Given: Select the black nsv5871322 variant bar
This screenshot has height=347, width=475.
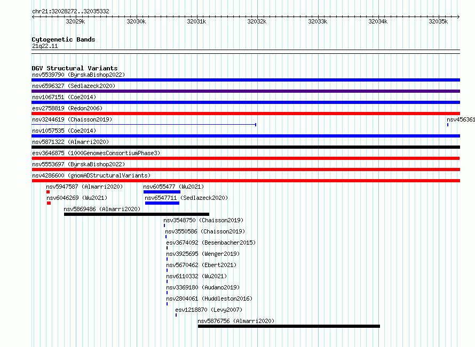Looking at the screenshot, I should [x=246, y=147].
